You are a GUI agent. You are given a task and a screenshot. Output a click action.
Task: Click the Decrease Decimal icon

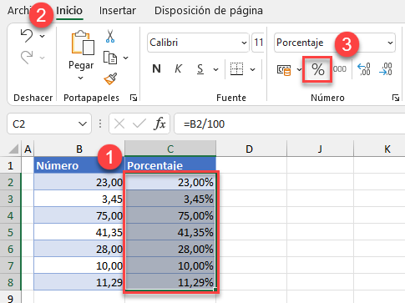coord(386,69)
